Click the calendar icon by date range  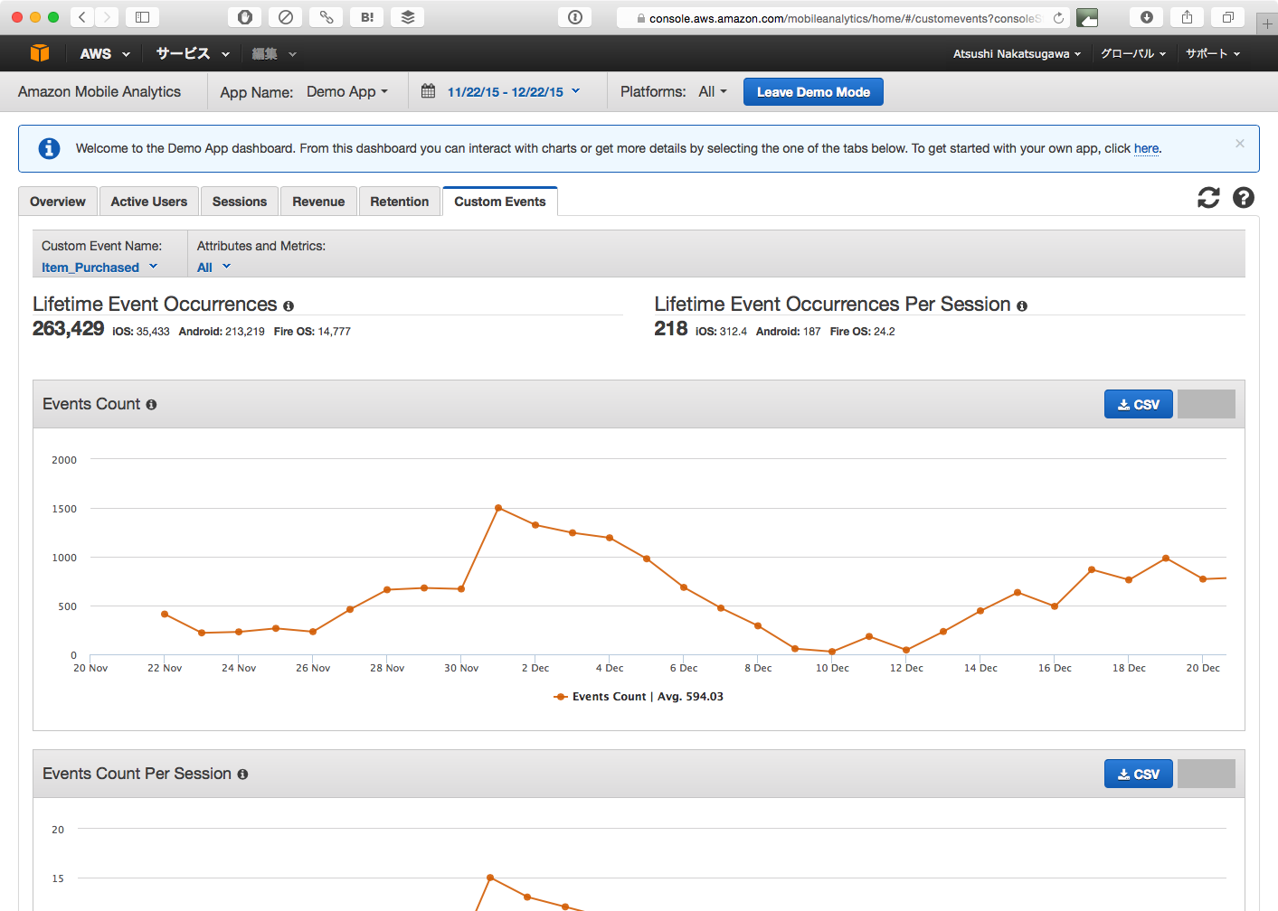tap(429, 91)
